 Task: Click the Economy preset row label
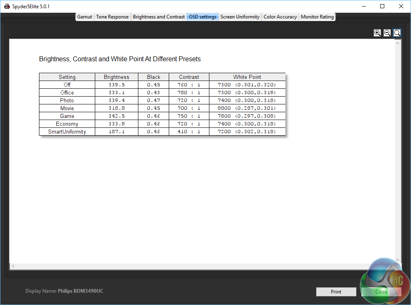coord(67,124)
